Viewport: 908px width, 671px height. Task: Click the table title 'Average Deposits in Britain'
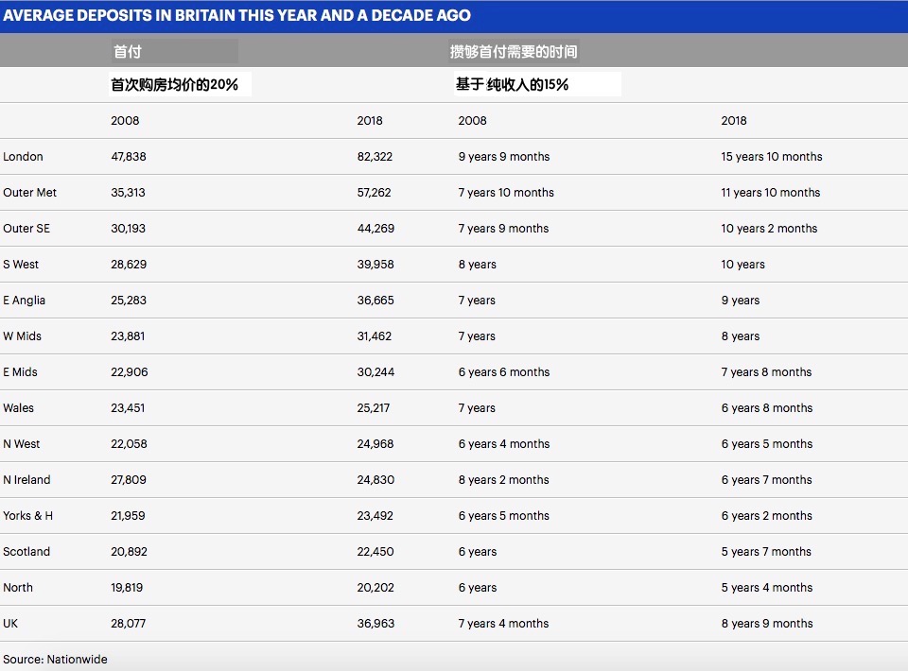236,16
